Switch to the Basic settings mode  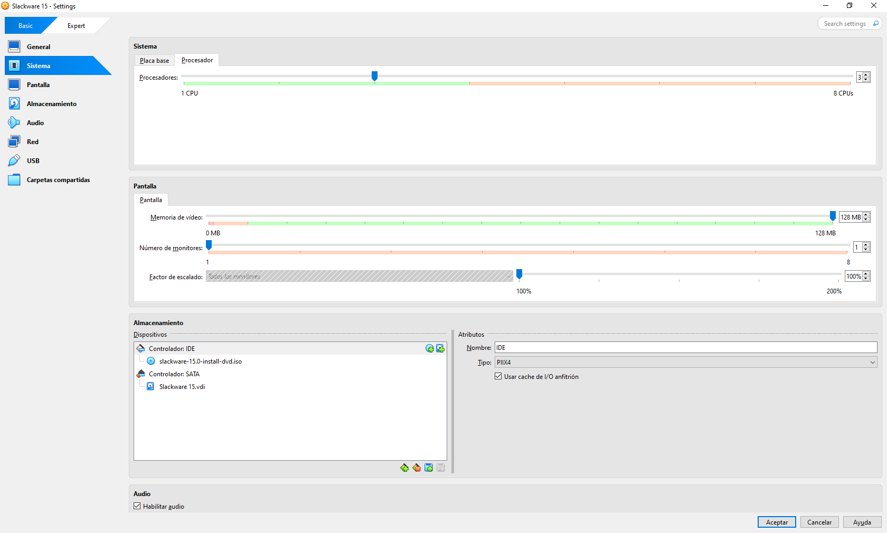tap(25, 25)
